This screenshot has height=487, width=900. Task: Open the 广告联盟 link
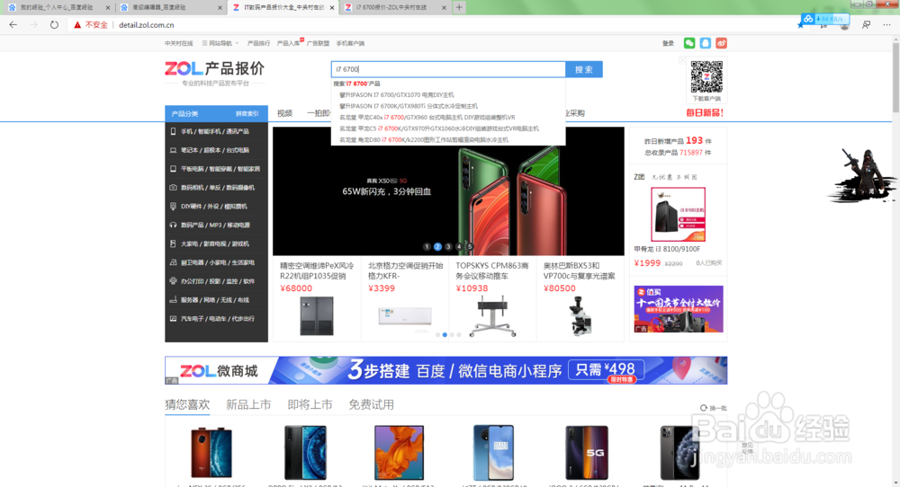pyautogui.click(x=318, y=43)
